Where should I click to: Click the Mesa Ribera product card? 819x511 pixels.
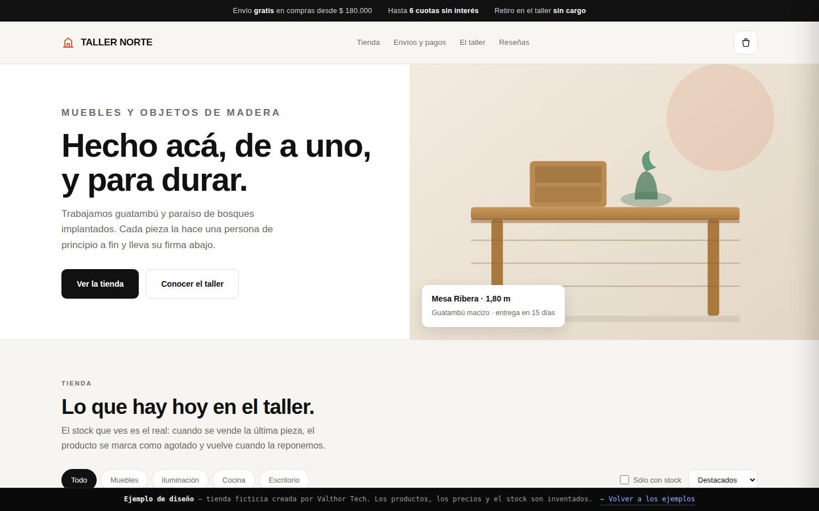(x=493, y=306)
